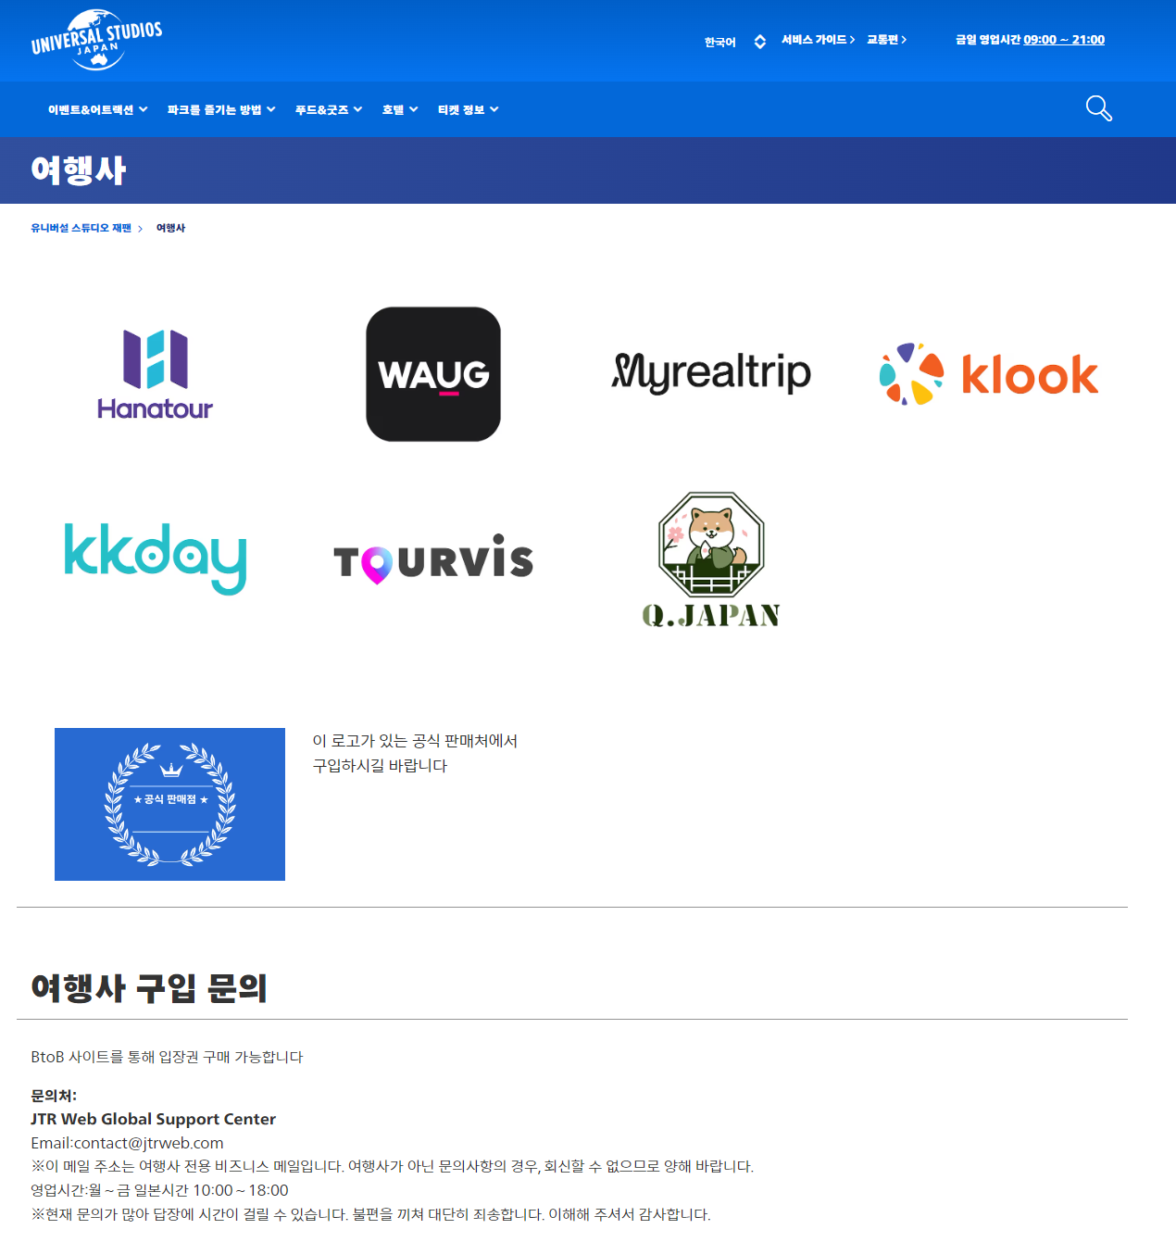Click the Email contact@jtrweb.com text
Image resolution: width=1176 pixels, height=1242 pixels.
click(x=127, y=1143)
